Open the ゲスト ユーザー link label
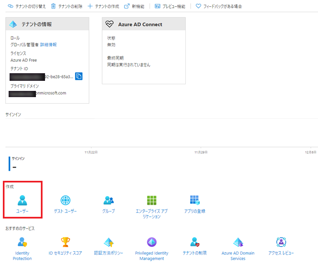This screenshot has width=318, height=266. pyautogui.click(x=65, y=211)
